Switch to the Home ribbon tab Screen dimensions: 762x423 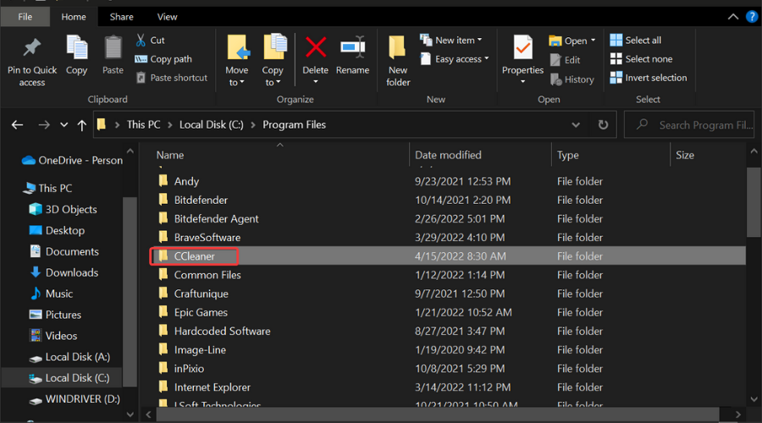pyautogui.click(x=74, y=17)
